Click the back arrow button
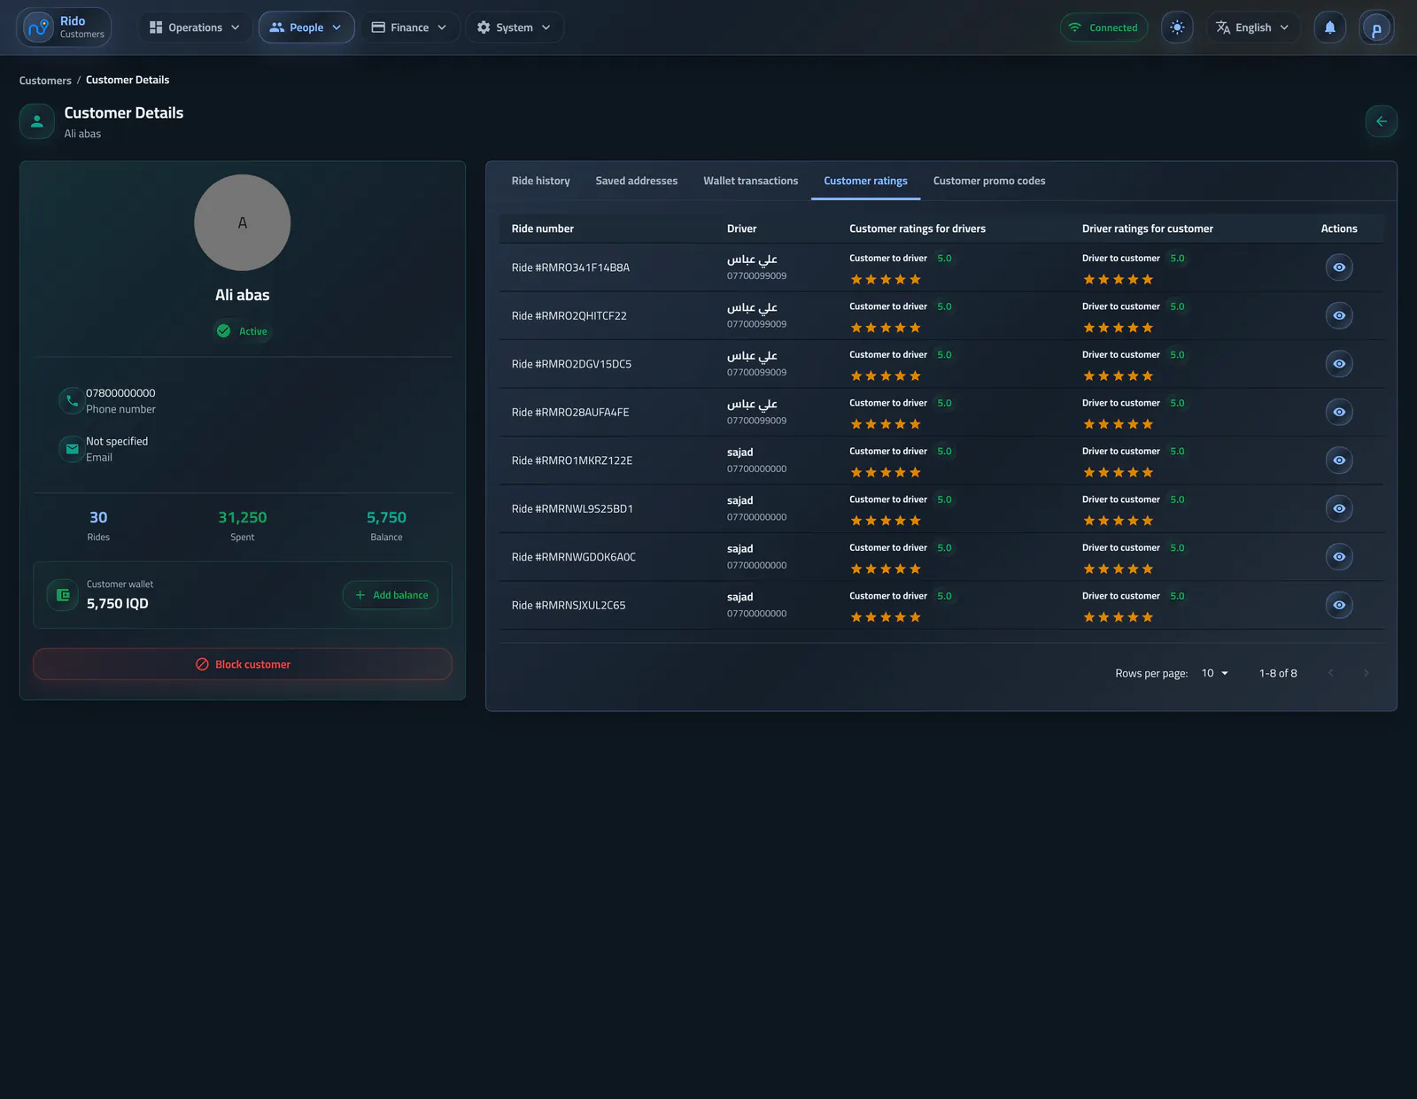This screenshot has width=1417, height=1099. point(1381,121)
